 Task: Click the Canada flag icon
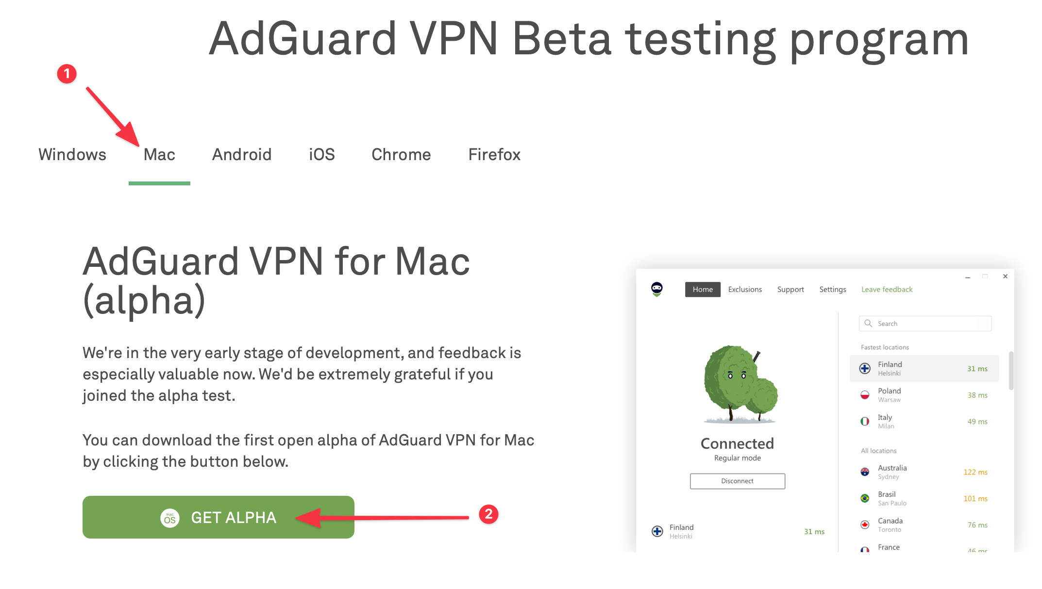click(865, 524)
